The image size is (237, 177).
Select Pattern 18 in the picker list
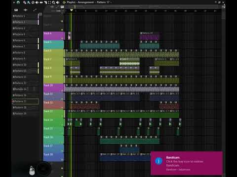click(x=25, y=108)
